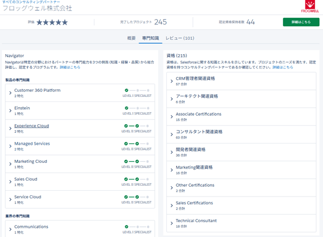Click the 認定資格保持者数 44 count
Screen dimensions: 323x237
click(236, 22)
